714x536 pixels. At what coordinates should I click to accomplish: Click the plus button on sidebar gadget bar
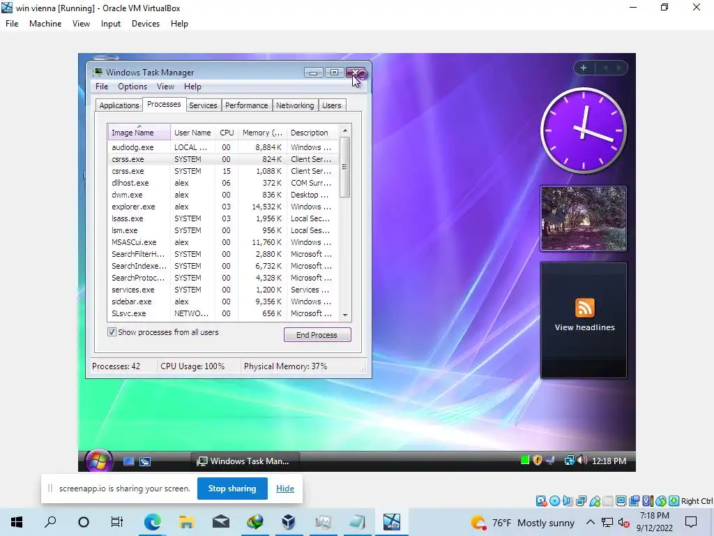pos(584,68)
